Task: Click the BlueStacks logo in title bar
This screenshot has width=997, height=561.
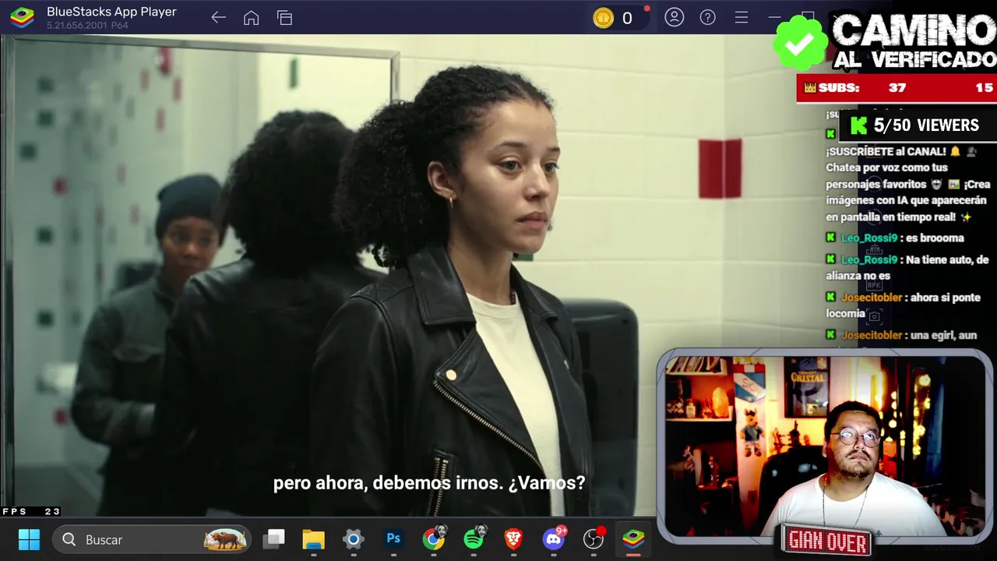Action: pyautogui.click(x=22, y=17)
